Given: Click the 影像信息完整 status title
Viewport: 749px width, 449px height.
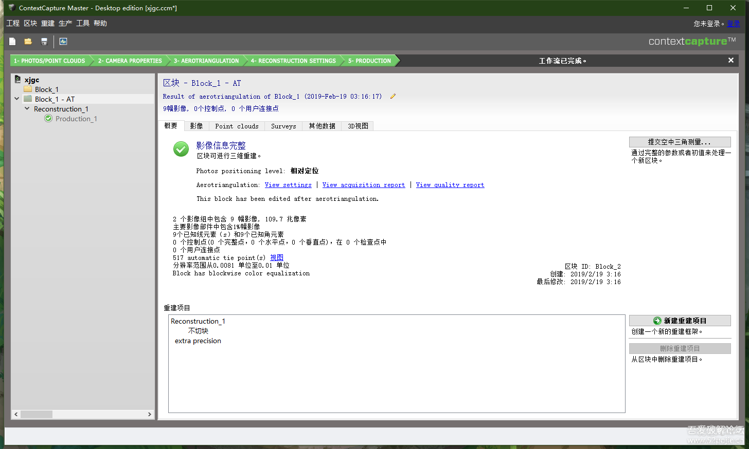Looking at the screenshot, I should 221,145.
